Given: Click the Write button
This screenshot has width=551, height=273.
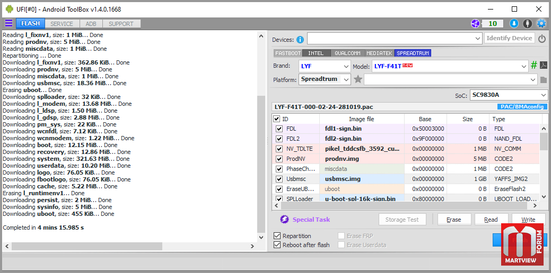Looking at the screenshot, I should coord(528,220).
